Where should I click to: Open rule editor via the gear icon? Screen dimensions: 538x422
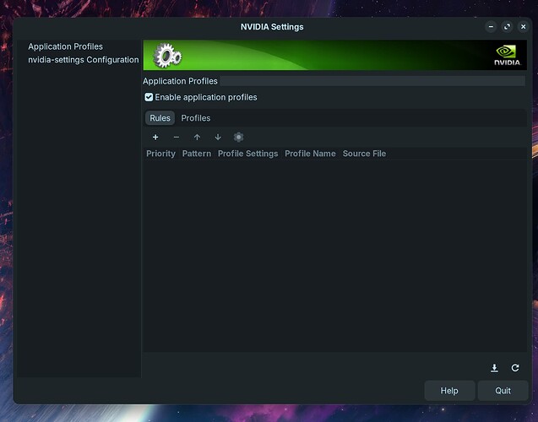pyautogui.click(x=239, y=137)
